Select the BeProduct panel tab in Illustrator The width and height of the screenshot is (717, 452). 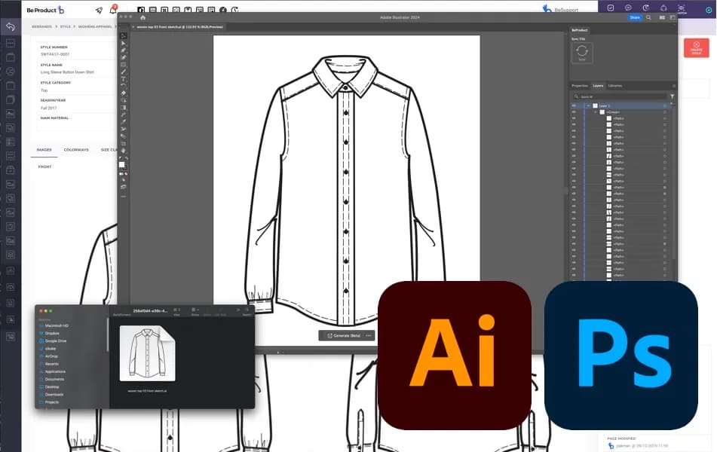coord(580,30)
